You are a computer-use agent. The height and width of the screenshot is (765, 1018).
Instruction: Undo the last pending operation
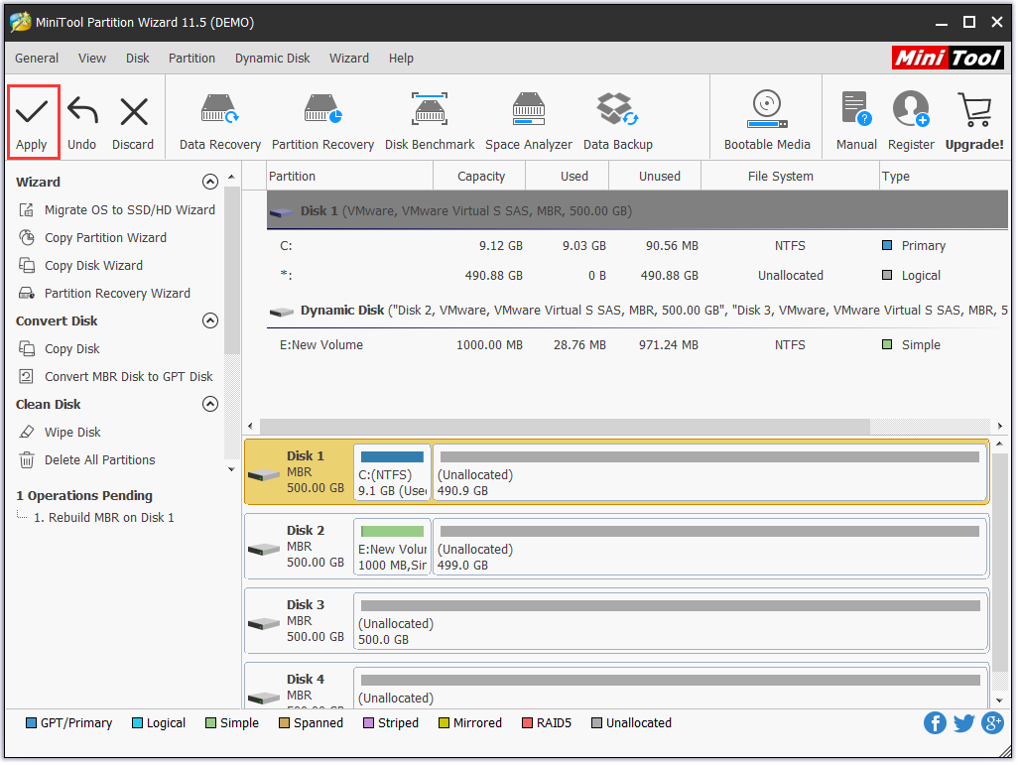tap(81, 122)
